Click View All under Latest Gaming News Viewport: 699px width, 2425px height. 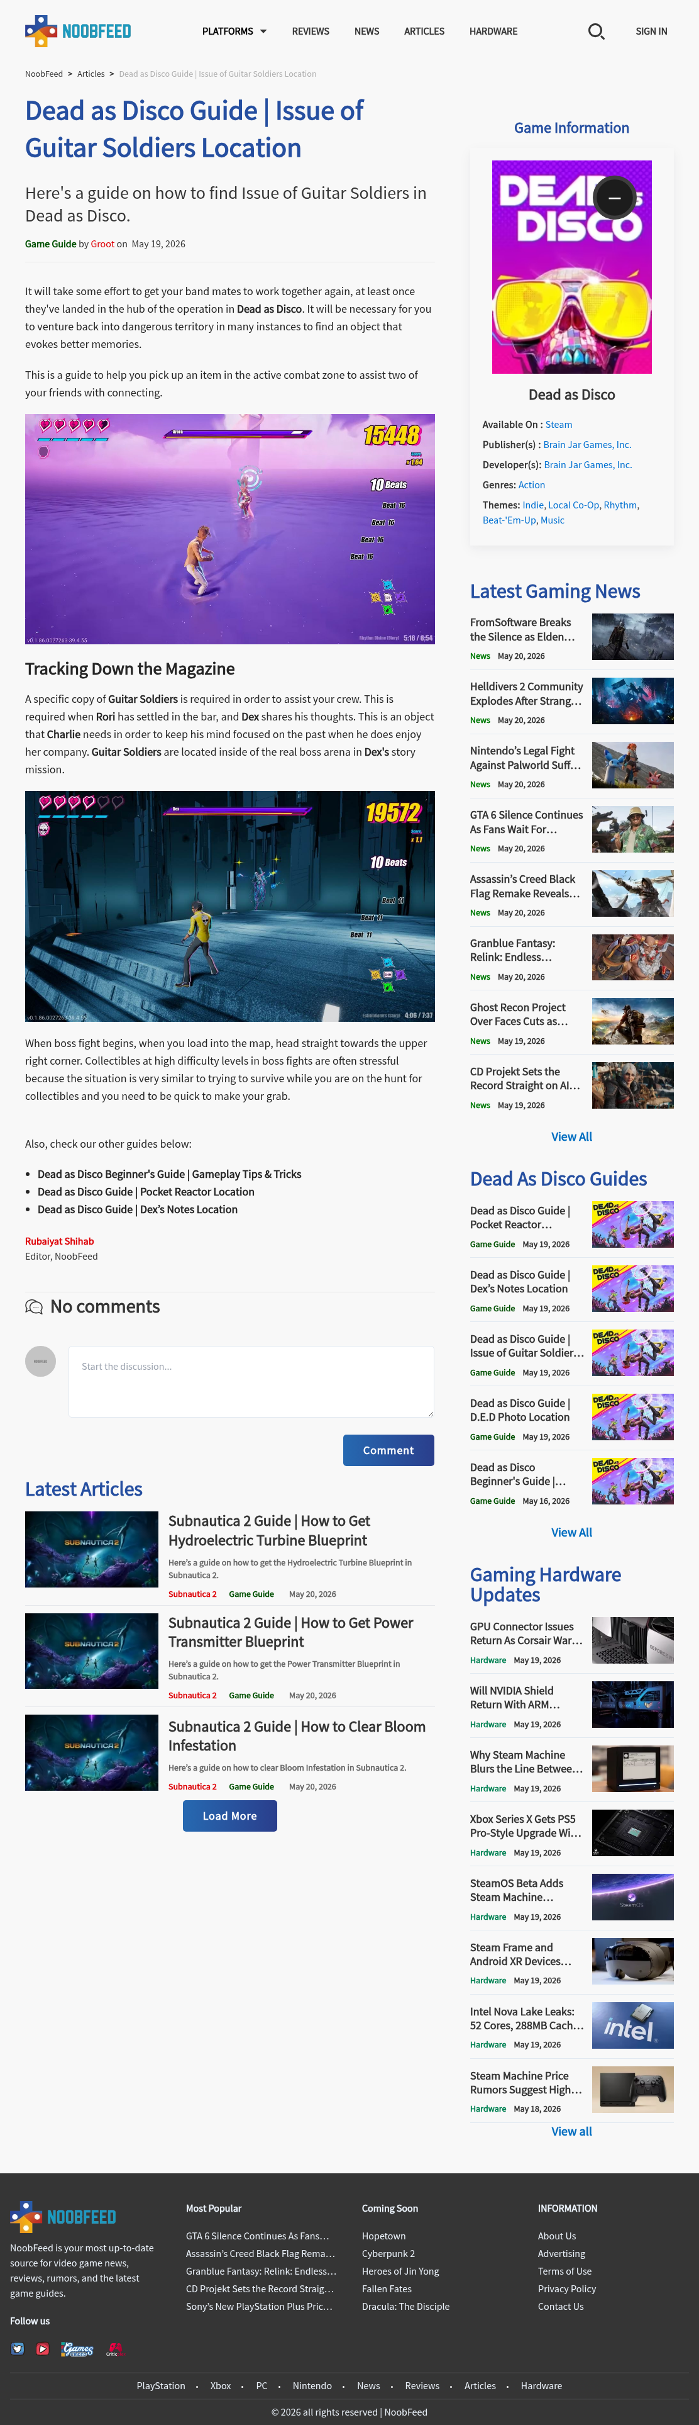[571, 1136]
